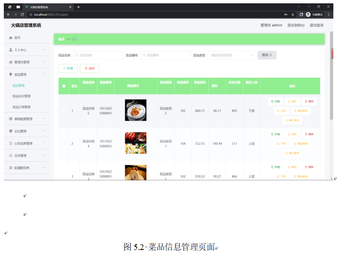Click 退出到前台 in the top bar

click(296, 25)
